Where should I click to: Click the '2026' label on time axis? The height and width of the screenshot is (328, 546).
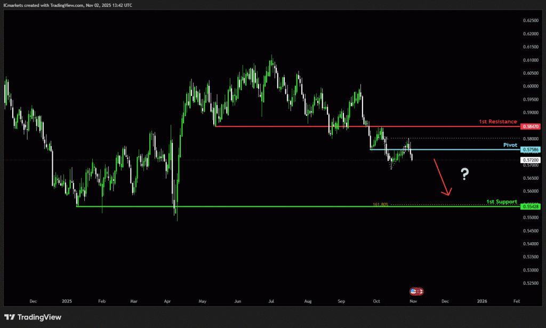coord(481,301)
